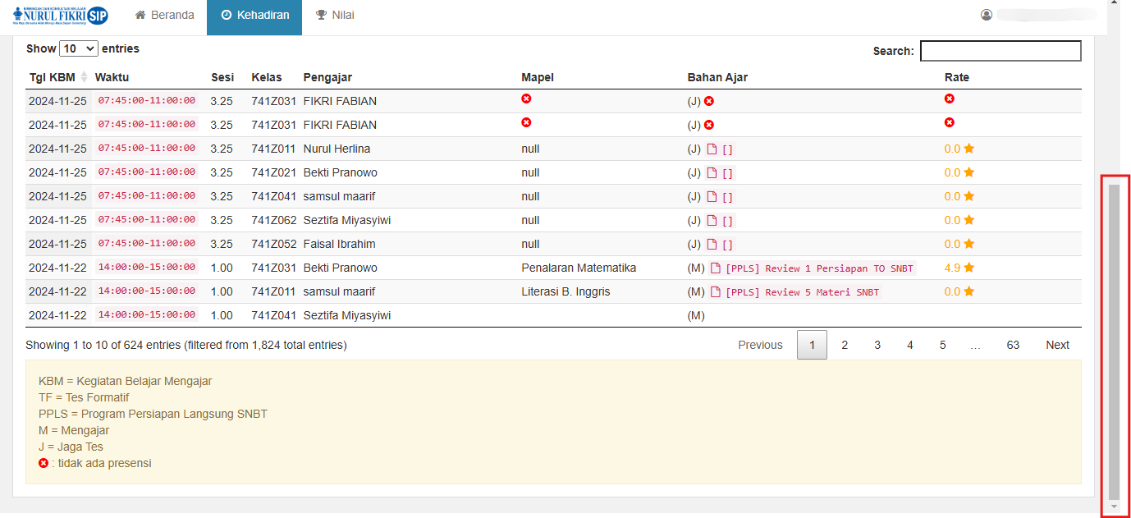Click the star icon in Faisal Ibrahim's row

(x=968, y=244)
